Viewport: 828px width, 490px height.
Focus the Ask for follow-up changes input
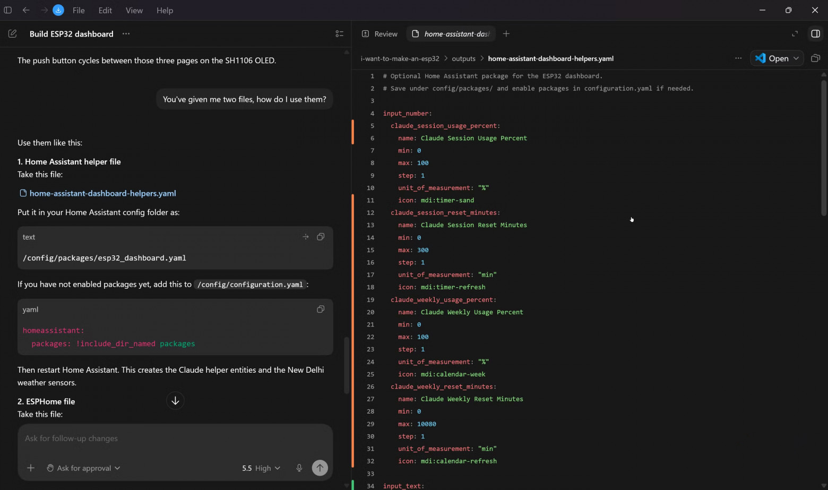[x=175, y=439]
